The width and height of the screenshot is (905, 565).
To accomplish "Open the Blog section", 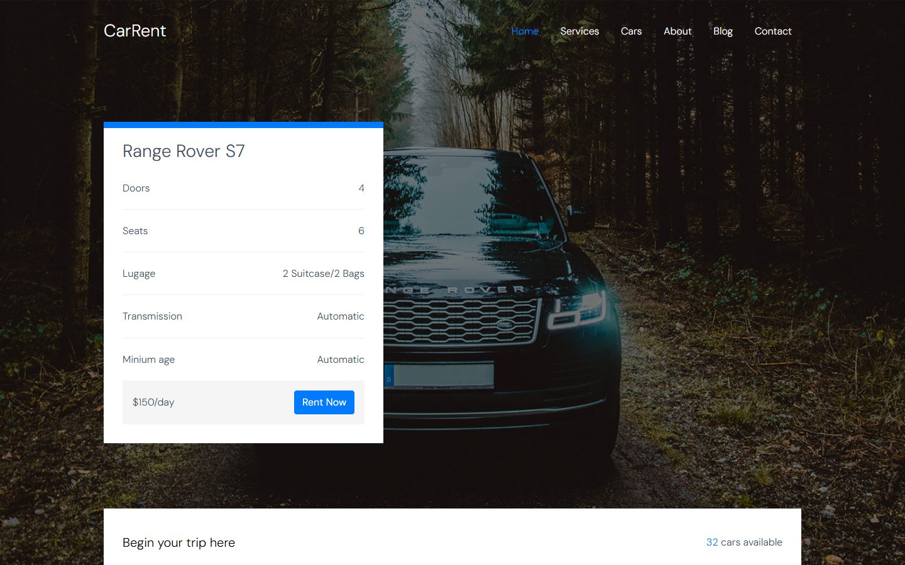I will (723, 31).
